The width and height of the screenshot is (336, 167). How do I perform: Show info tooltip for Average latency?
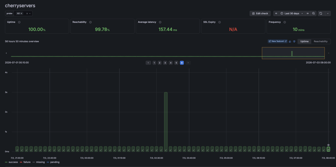[160, 22]
